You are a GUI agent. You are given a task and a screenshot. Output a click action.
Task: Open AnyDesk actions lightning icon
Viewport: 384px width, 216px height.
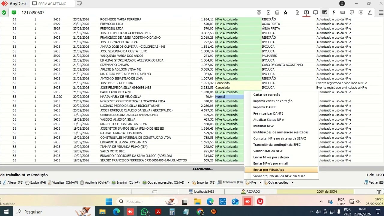(x=334, y=13)
